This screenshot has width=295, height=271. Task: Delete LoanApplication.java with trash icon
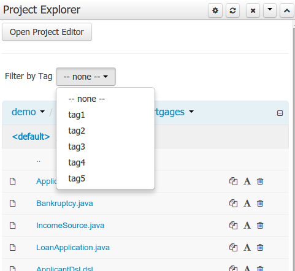260,248
